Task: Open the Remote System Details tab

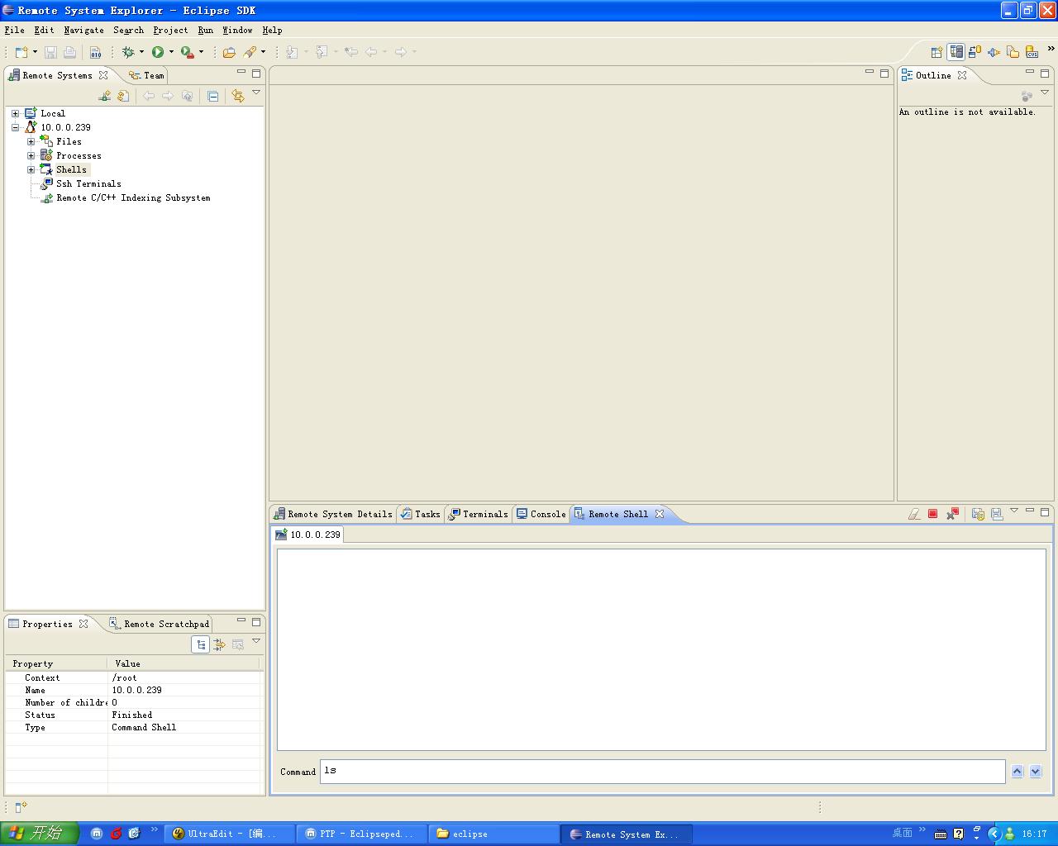Action: (333, 514)
